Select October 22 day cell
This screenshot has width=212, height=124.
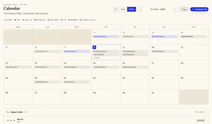pos(106,82)
